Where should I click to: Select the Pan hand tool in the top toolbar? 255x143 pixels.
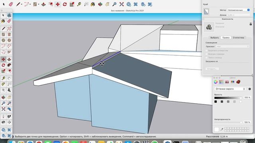tap(107, 4)
